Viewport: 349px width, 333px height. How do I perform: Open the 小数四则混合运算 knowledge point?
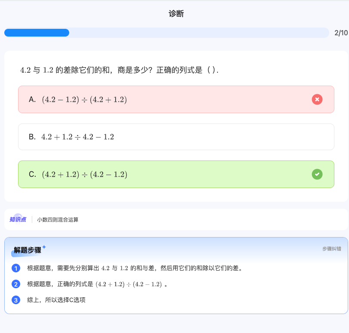pos(58,219)
